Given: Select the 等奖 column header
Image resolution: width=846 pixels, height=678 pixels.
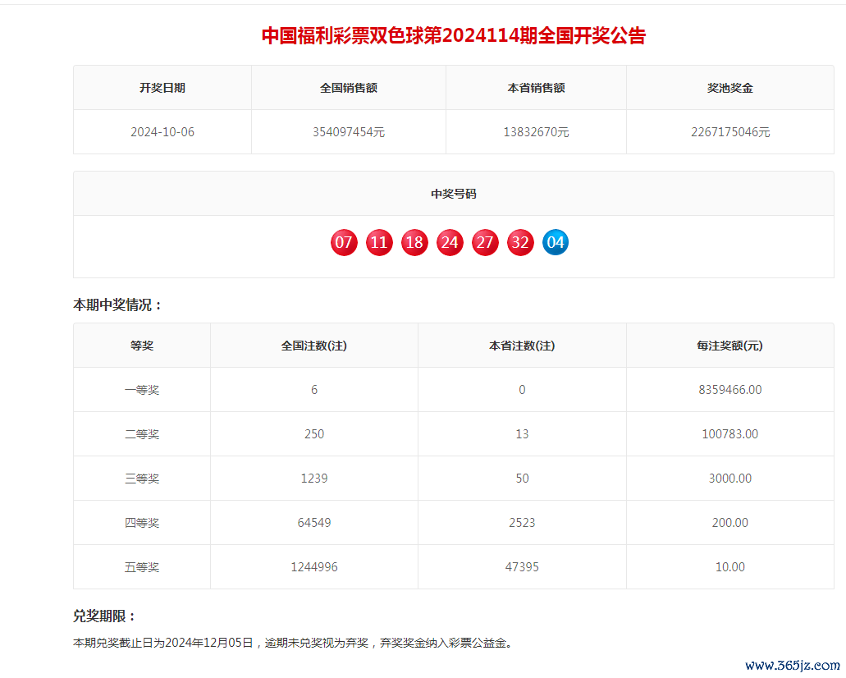Looking at the screenshot, I should 142,346.
